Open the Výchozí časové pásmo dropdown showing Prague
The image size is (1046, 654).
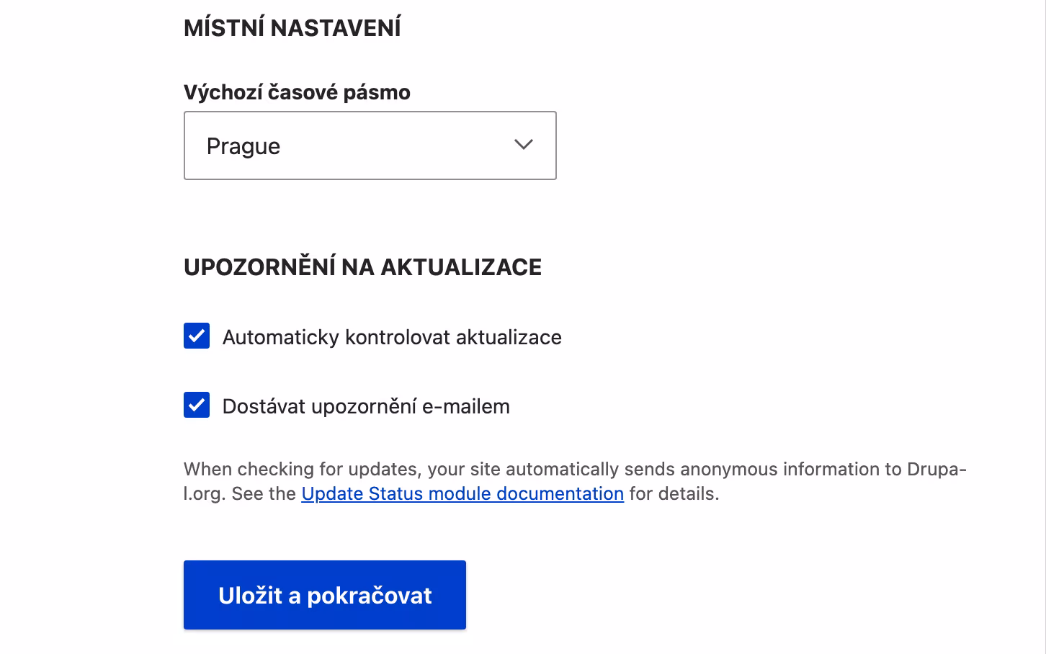[x=370, y=145]
